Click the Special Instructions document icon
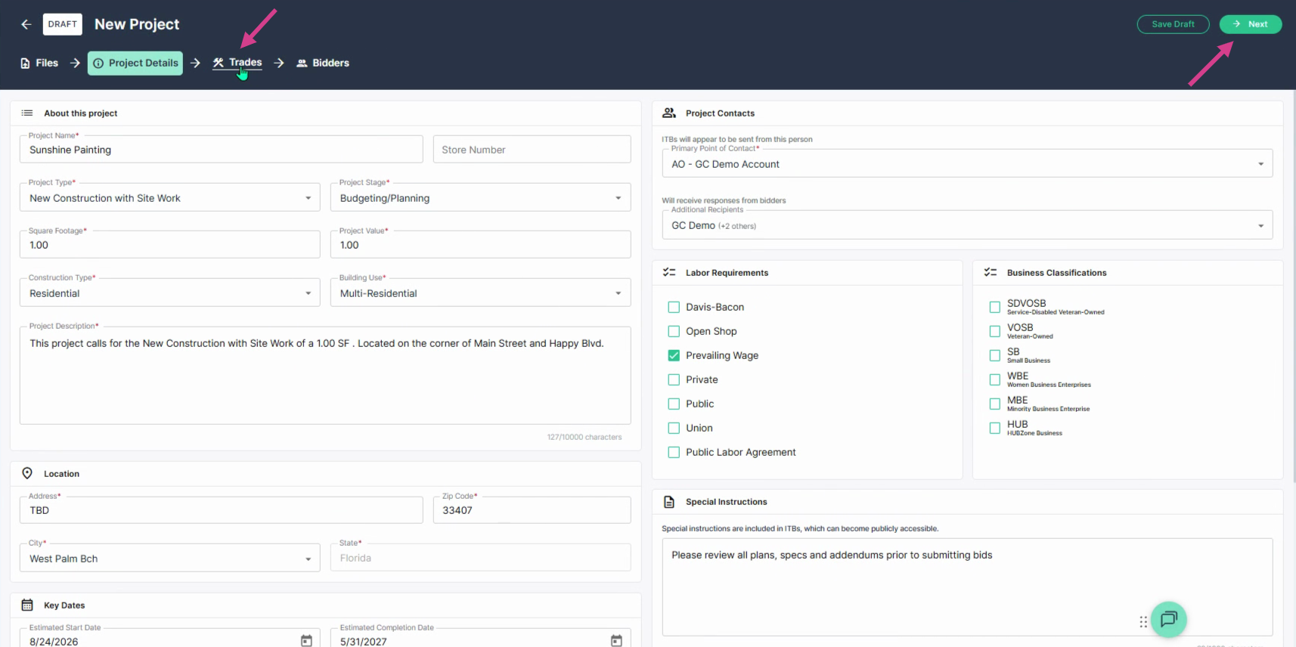The height and width of the screenshot is (647, 1296). (x=669, y=502)
